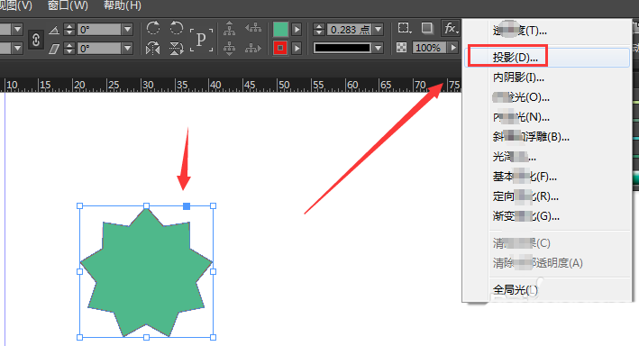Click the top-right selection handle
The height and width of the screenshot is (346, 639).
pos(213,206)
